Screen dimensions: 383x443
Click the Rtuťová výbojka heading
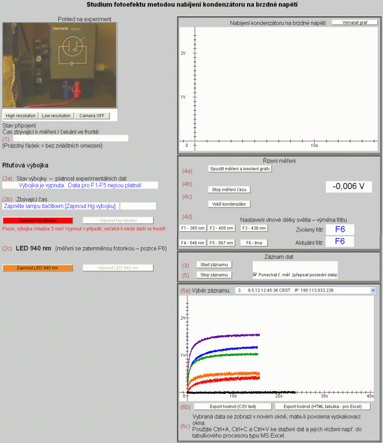tap(25, 165)
